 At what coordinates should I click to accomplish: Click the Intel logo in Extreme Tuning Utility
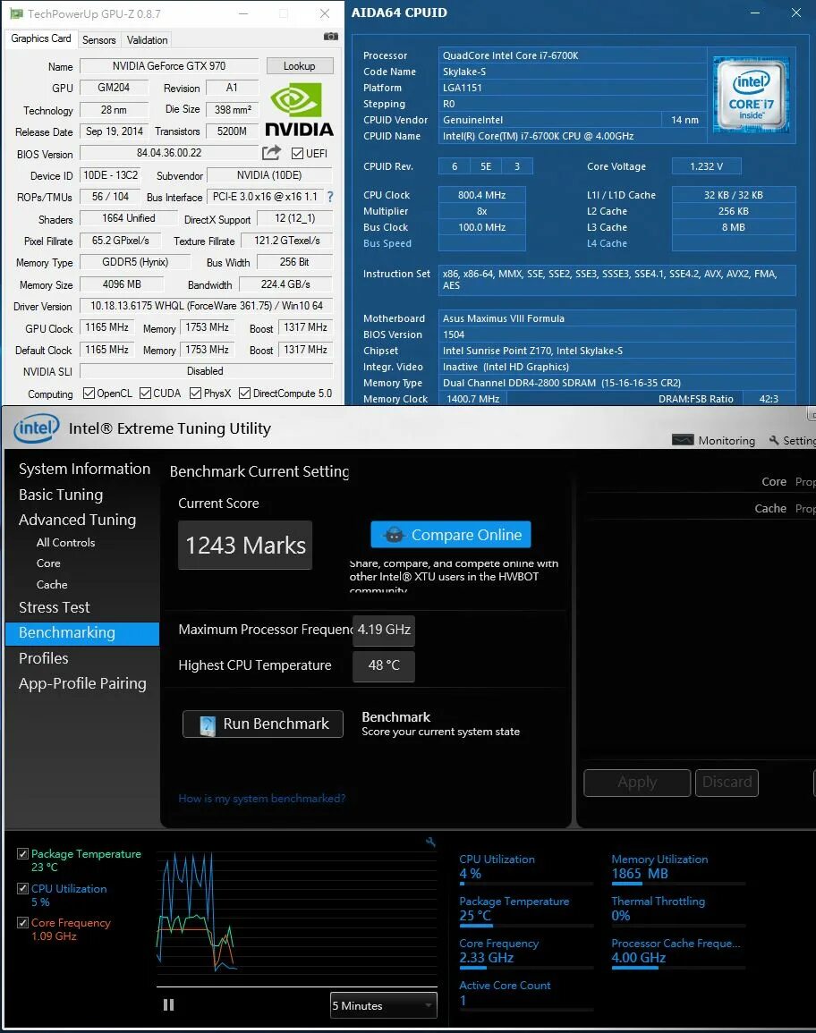pyautogui.click(x=37, y=429)
